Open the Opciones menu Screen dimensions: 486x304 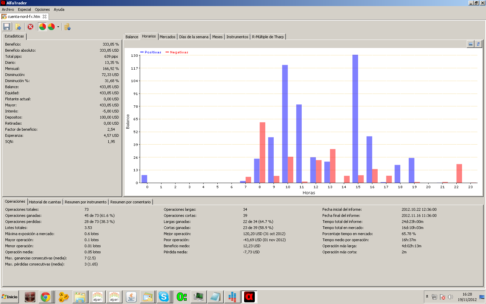point(42,9)
